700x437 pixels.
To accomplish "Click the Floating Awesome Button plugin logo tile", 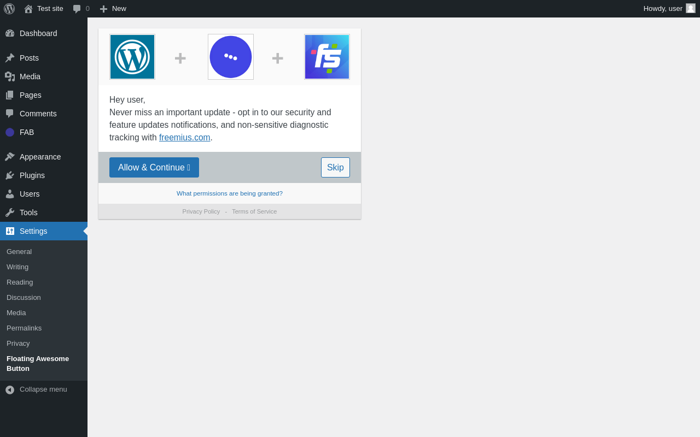I will click(231, 57).
